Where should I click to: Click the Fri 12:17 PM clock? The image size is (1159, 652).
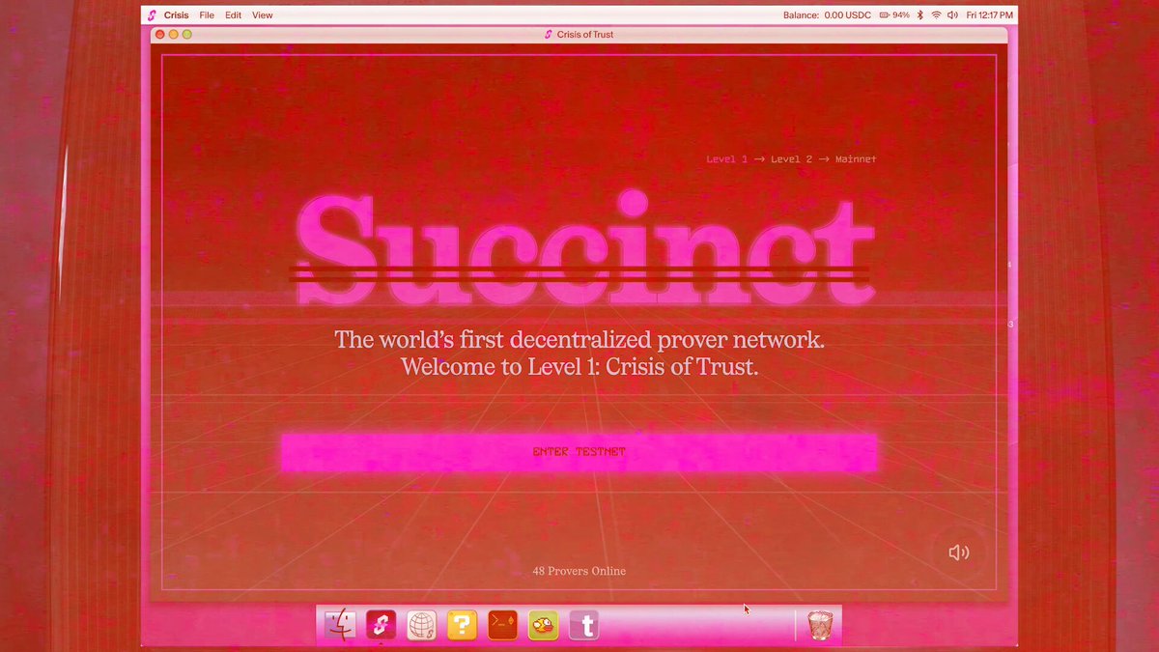pyautogui.click(x=989, y=15)
